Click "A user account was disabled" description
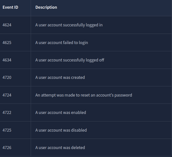The height and width of the screenshot is (157, 172). [61, 130]
